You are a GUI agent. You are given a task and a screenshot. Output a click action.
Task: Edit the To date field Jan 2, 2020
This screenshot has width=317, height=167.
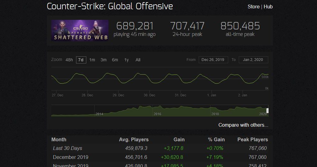tap(253, 60)
